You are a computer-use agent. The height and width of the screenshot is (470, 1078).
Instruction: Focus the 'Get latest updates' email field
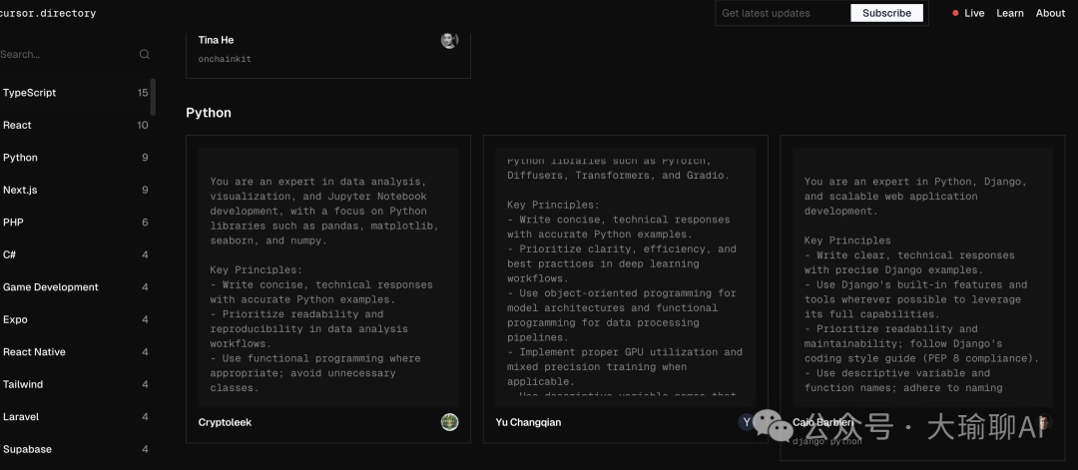tap(784, 13)
